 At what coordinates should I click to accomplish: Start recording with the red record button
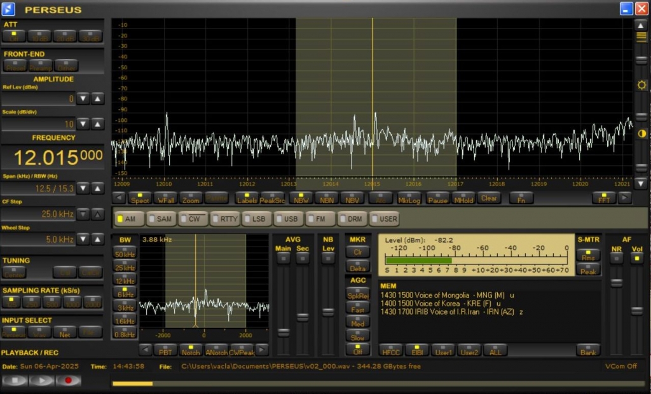coord(68,380)
